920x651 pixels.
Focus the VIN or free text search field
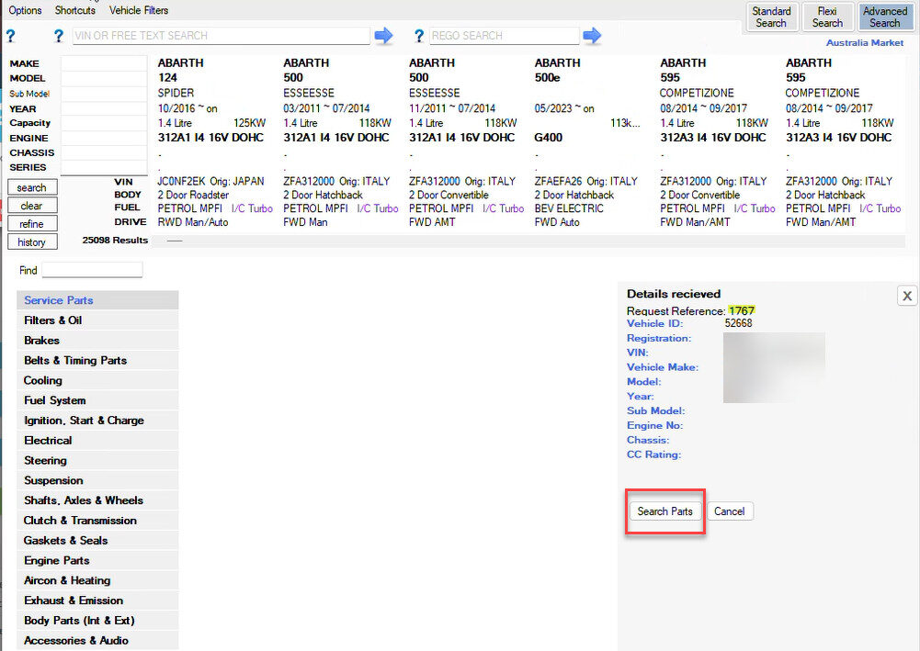coord(221,36)
